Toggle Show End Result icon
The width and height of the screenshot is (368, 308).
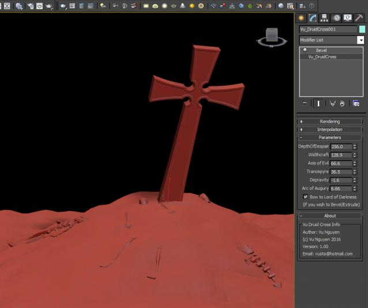pos(318,103)
